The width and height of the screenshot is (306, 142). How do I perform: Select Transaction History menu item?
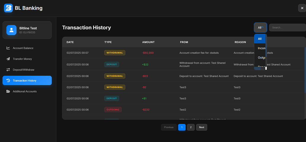[27, 81]
